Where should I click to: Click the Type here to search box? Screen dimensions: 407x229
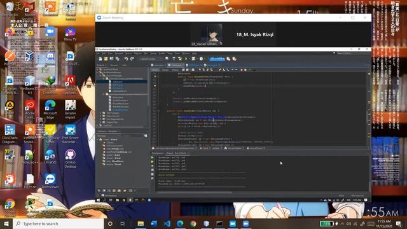pos(59,223)
